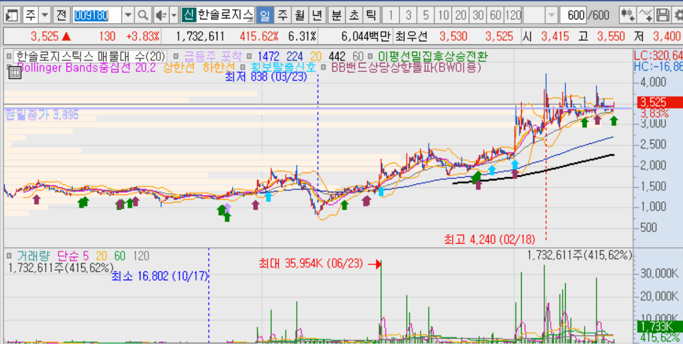Click the speaker sound icon
This screenshot has width=683, height=344.
point(162,16)
